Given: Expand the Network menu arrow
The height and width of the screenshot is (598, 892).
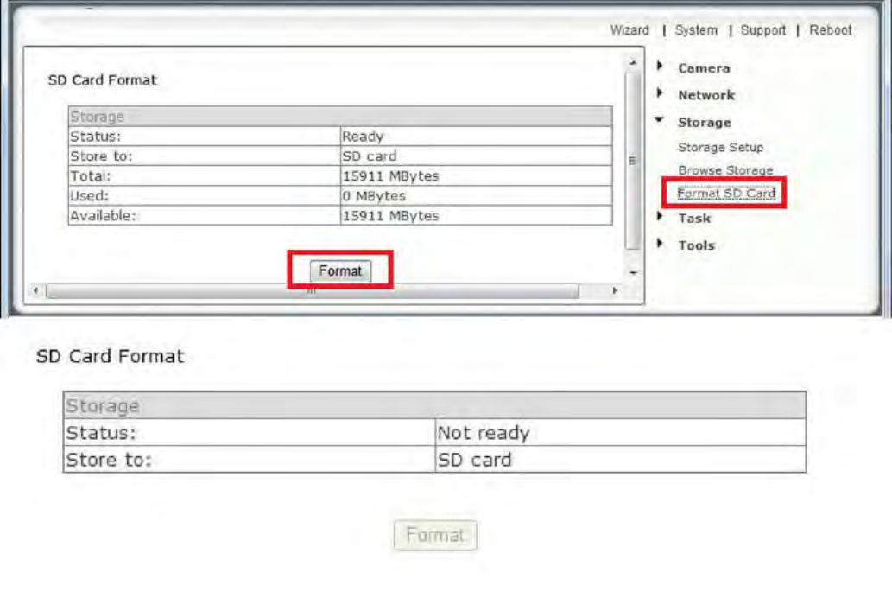Looking at the screenshot, I should coord(660,93).
